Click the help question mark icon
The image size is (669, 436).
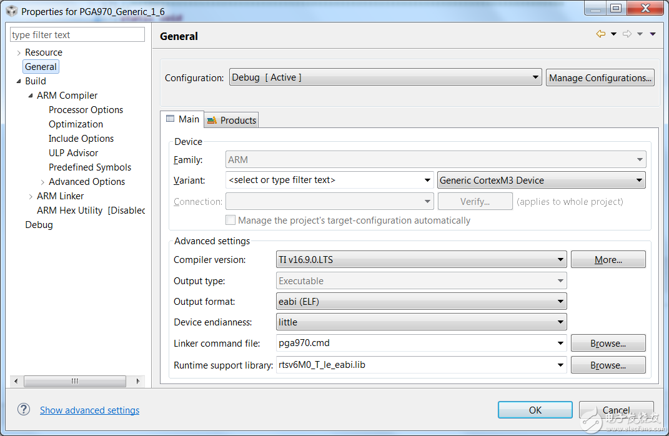pos(24,409)
